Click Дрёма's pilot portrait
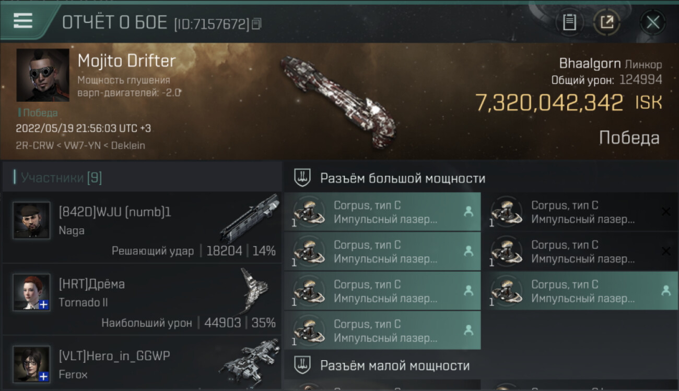Viewport: 679px width, 391px height. pyautogui.click(x=31, y=292)
